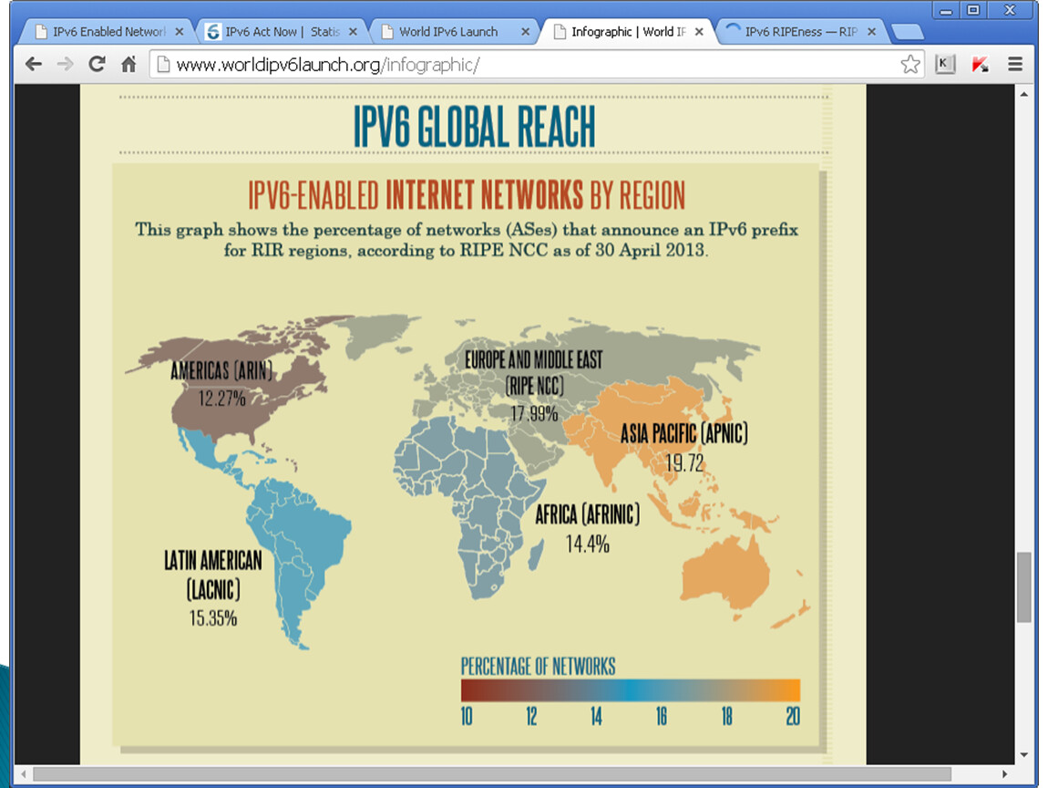Close the "World IPv6 Launch" tab
Image resolution: width=1048 pixels, height=788 pixels.
(x=525, y=32)
